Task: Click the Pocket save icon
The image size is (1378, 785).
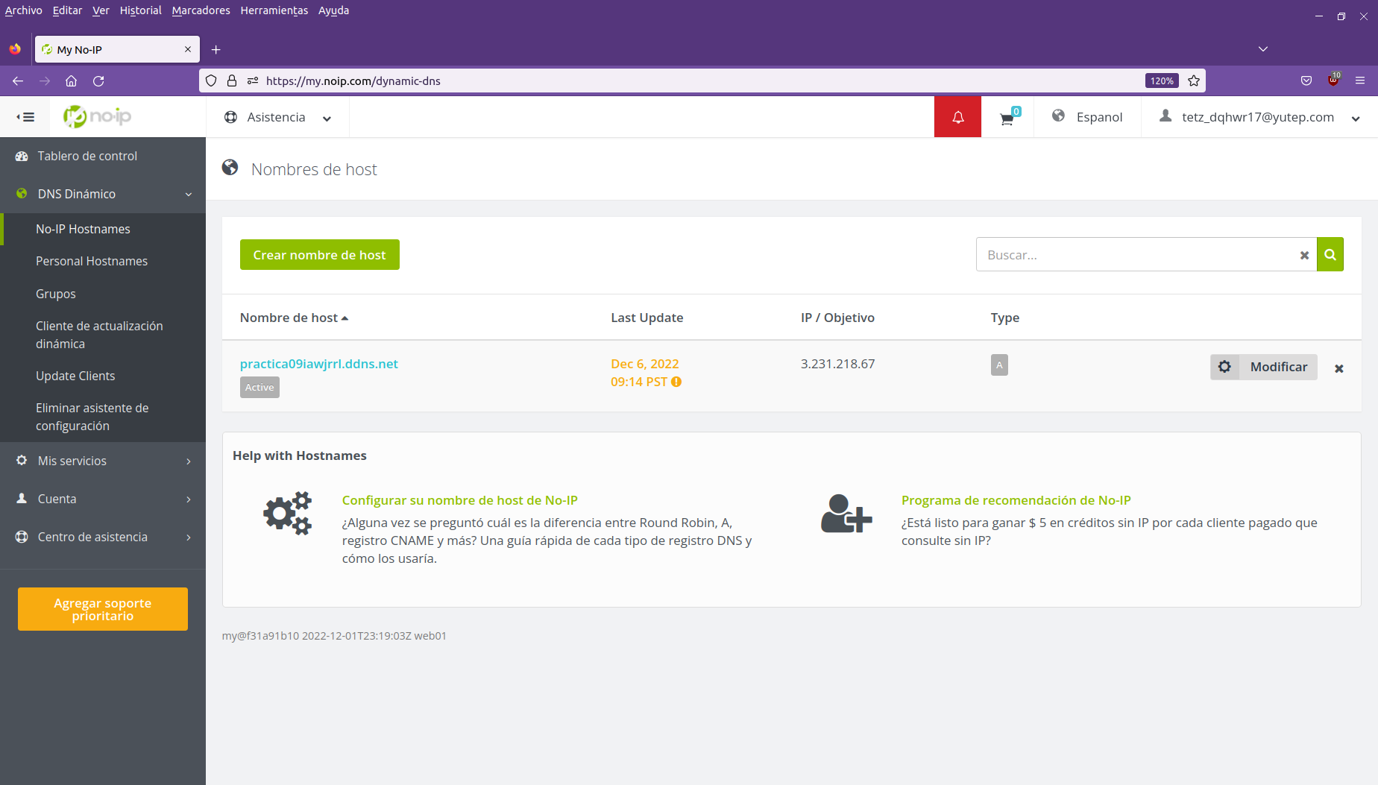Action: (x=1306, y=81)
